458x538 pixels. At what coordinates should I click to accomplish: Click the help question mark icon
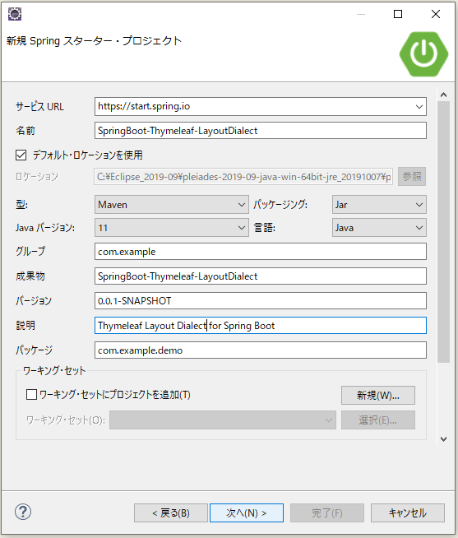pos(23,512)
